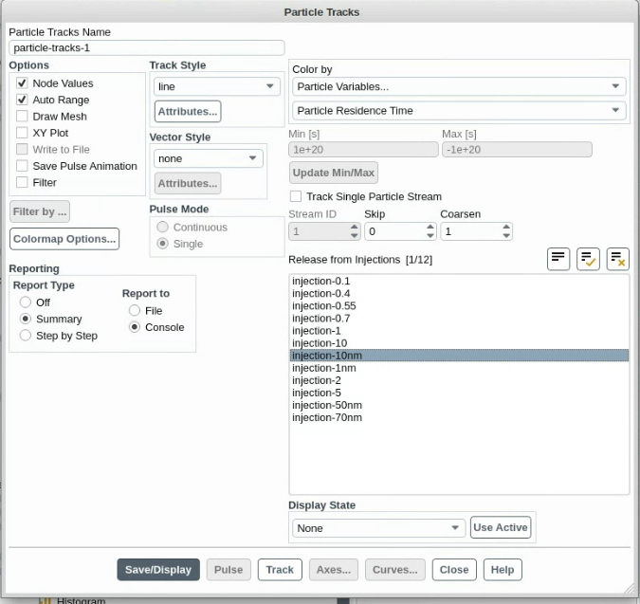Click the Save/Display button

pos(158,570)
